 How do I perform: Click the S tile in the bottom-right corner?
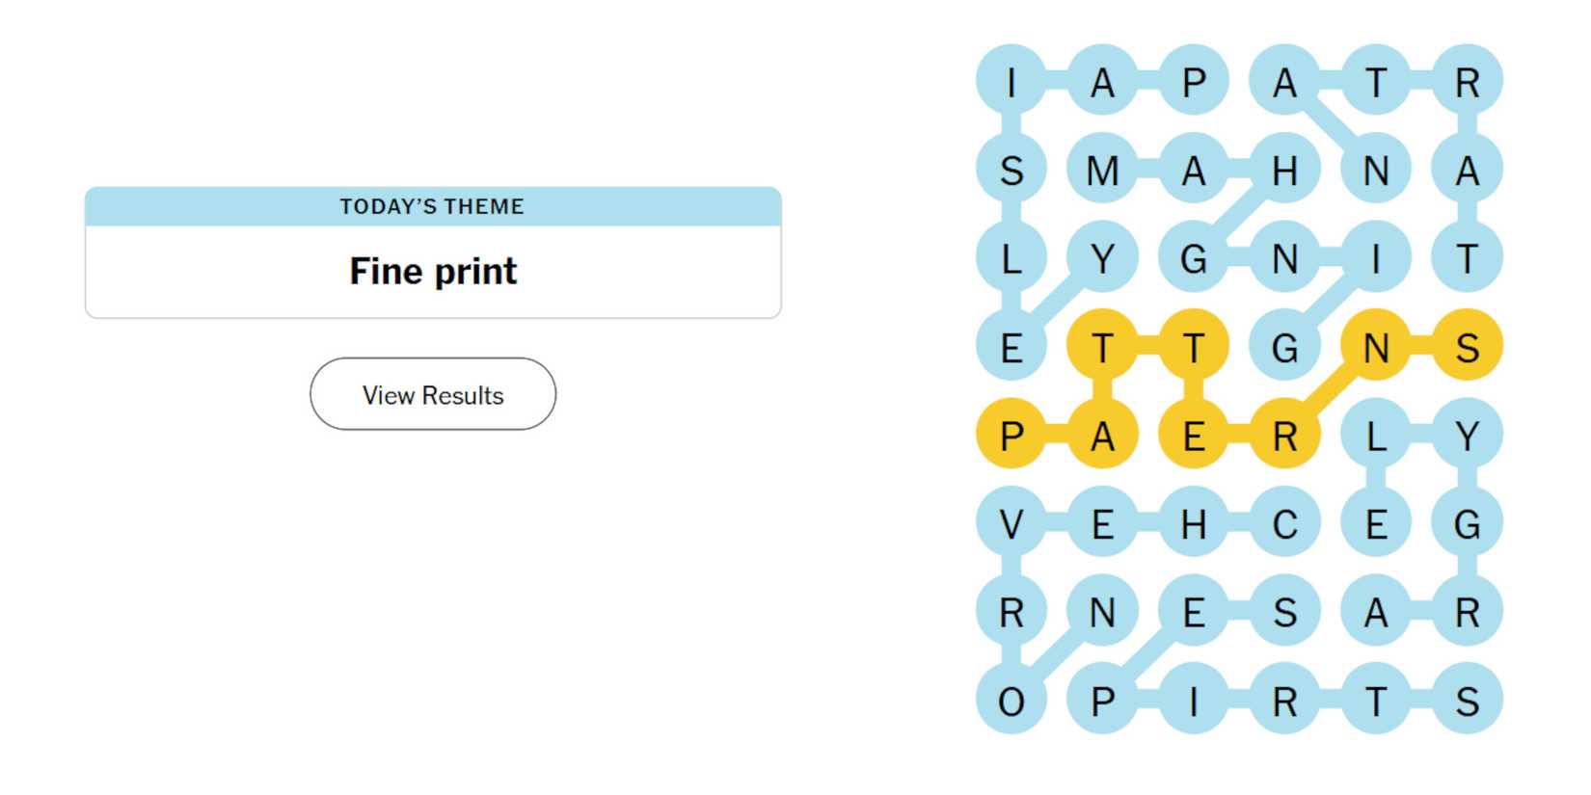click(x=1468, y=702)
